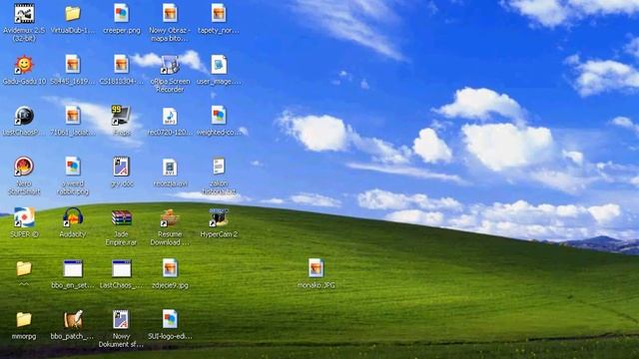Image resolution: width=639 pixels, height=359 pixels.
Task: Open the mmorpg folder
Action: click(x=24, y=319)
